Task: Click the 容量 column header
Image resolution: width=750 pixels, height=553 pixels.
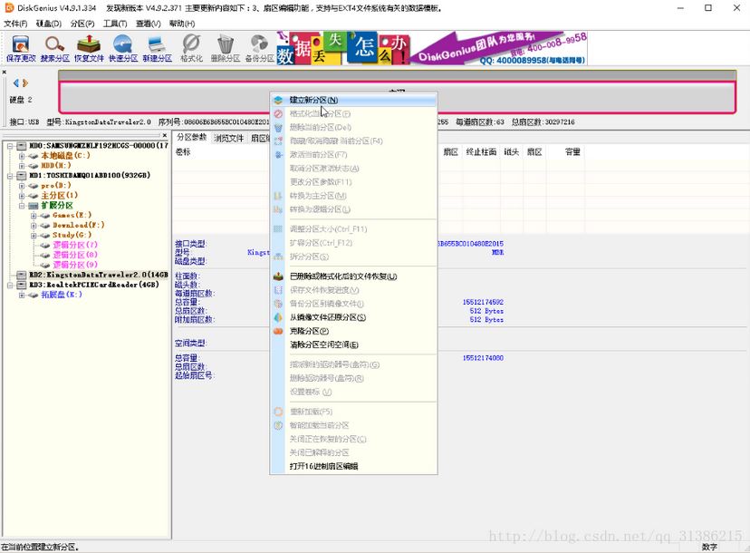Action: click(572, 151)
